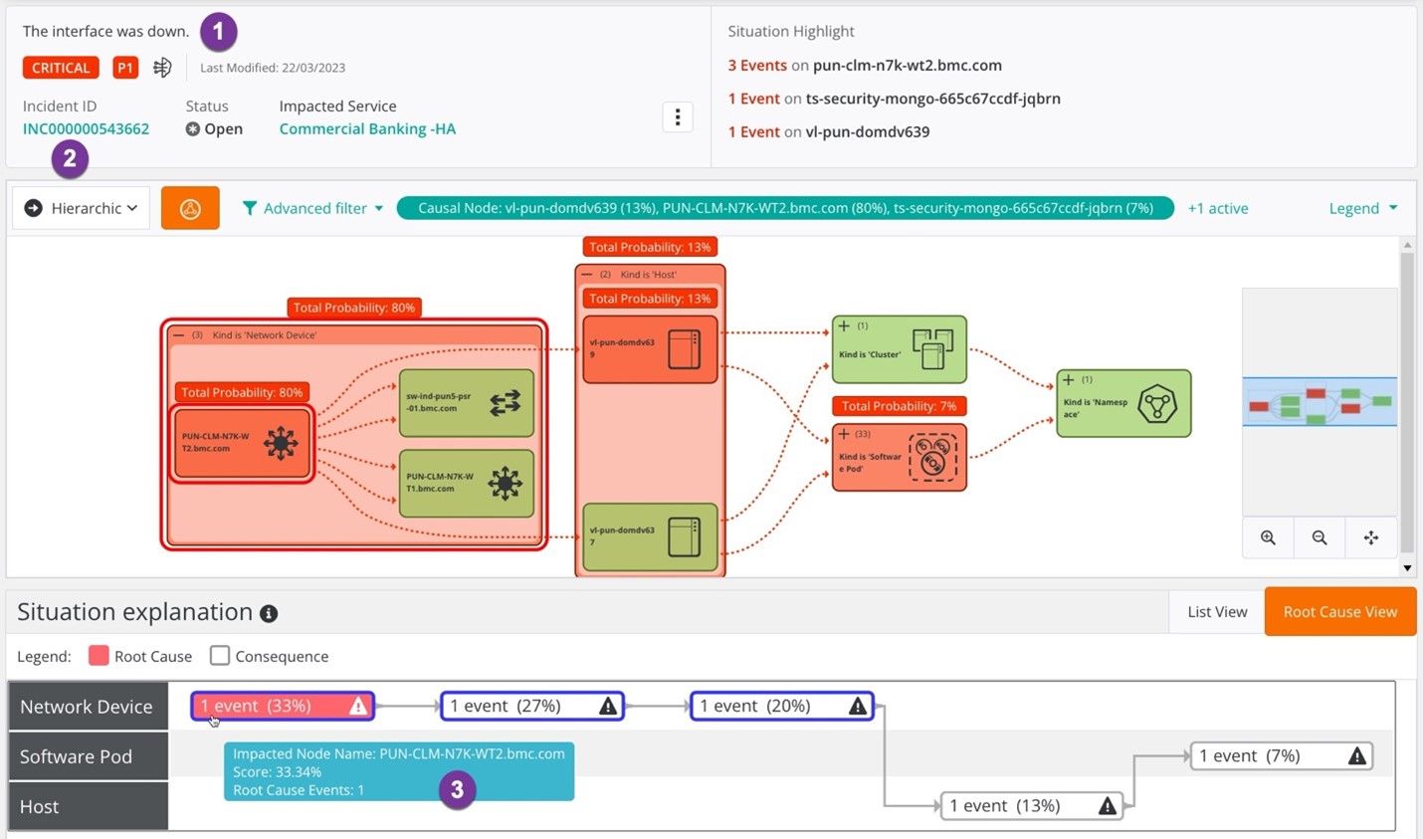This screenshot has height=839, width=1423.
Task: Click Total Probability: 7% label
Action: click(899, 406)
